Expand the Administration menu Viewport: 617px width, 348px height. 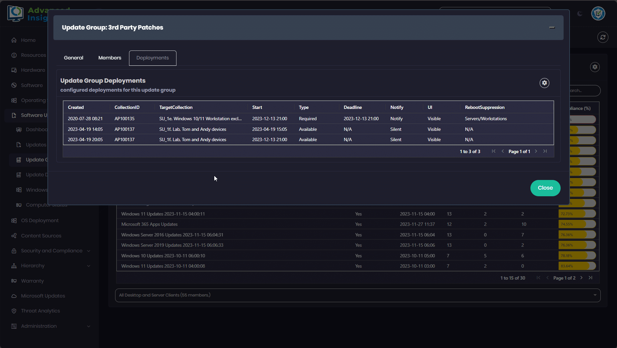89,326
